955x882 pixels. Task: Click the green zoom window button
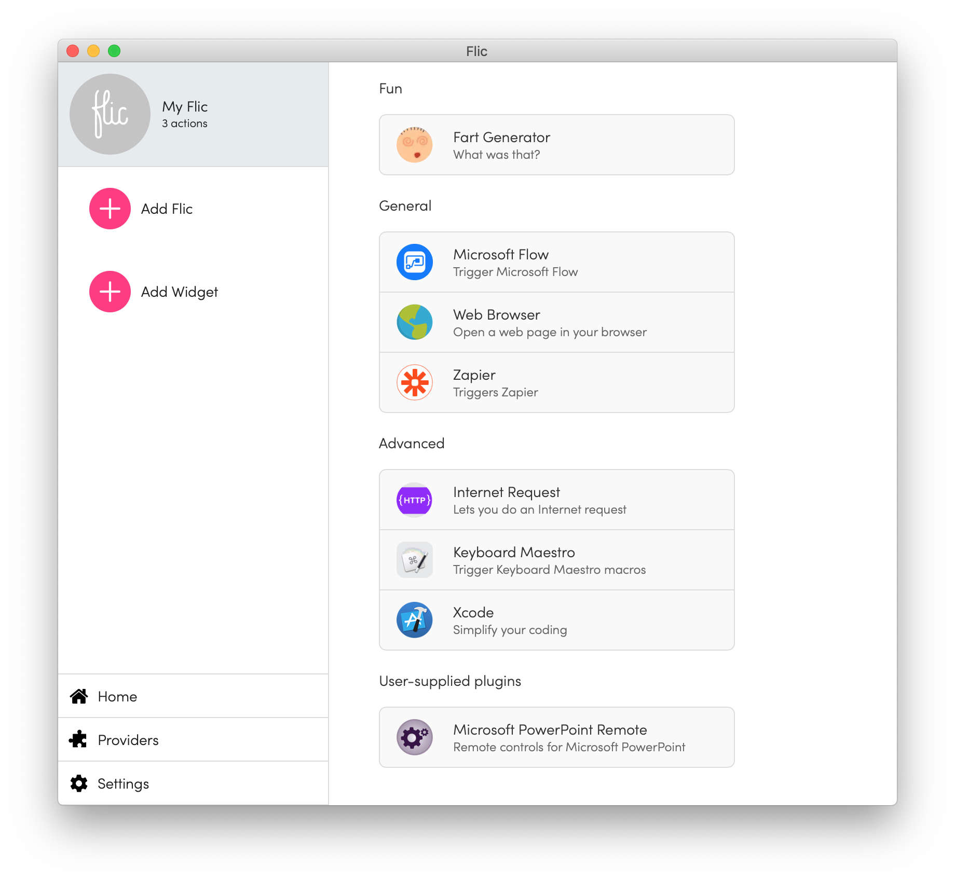(114, 50)
